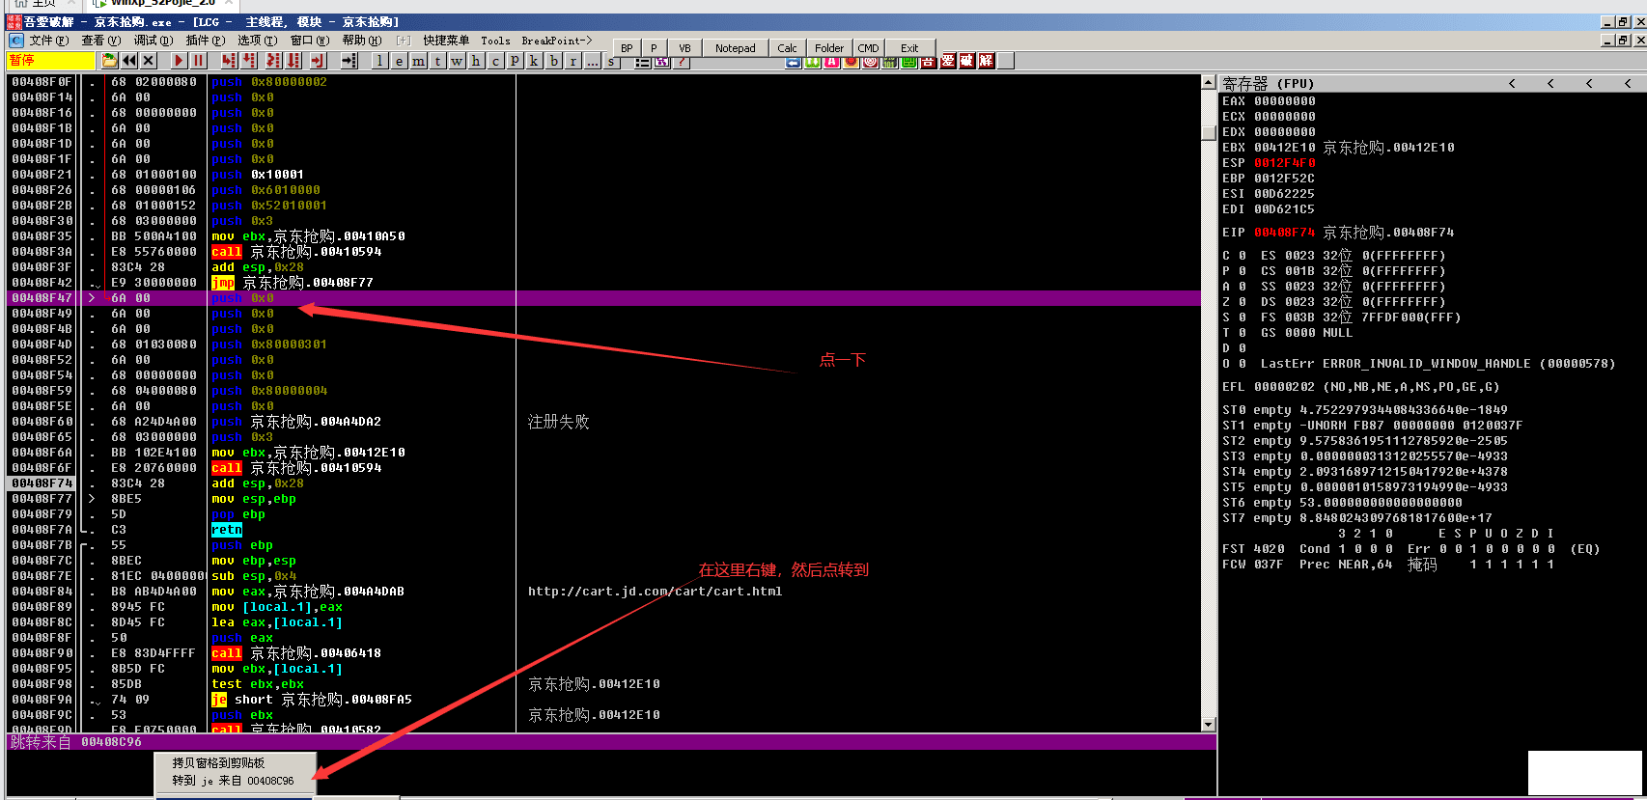Open the 帮助(H) menu
The width and height of the screenshot is (1647, 800).
(x=361, y=41)
